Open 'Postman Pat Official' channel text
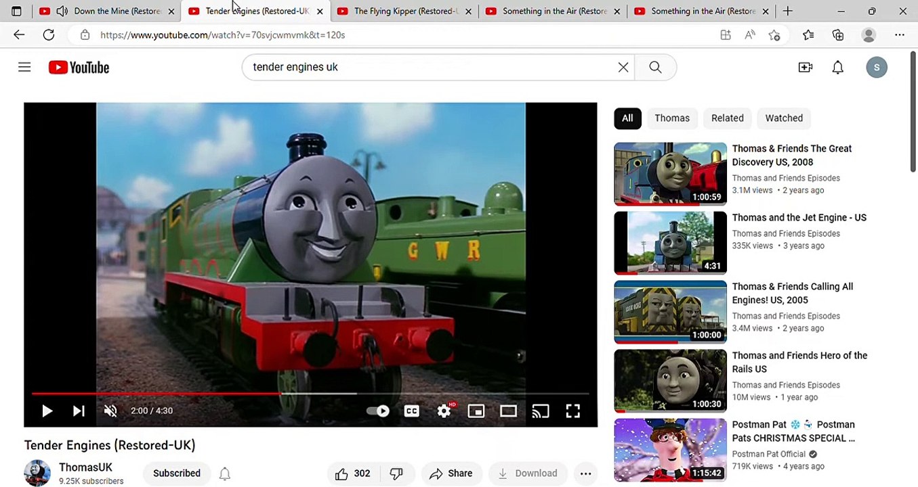This screenshot has height=487, width=918. [769, 454]
